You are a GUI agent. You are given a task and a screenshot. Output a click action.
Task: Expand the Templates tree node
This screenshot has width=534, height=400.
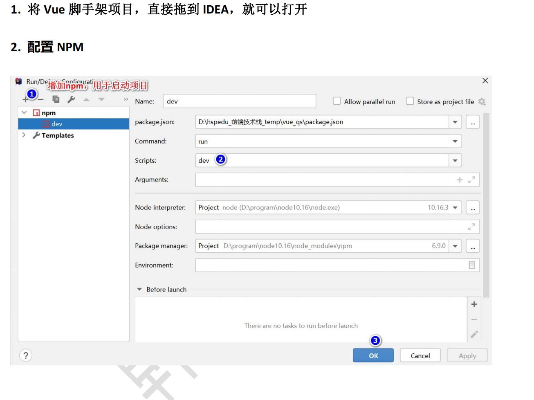click(x=24, y=135)
